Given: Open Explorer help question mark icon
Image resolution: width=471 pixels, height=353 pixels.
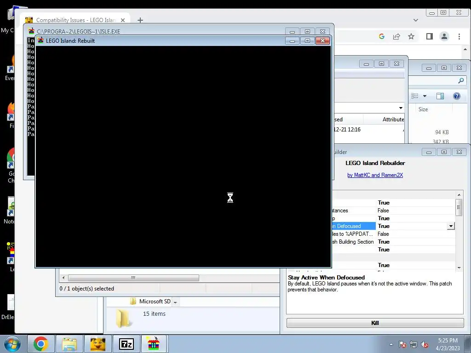Looking at the screenshot, I should pyautogui.click(x=457, y=96).
